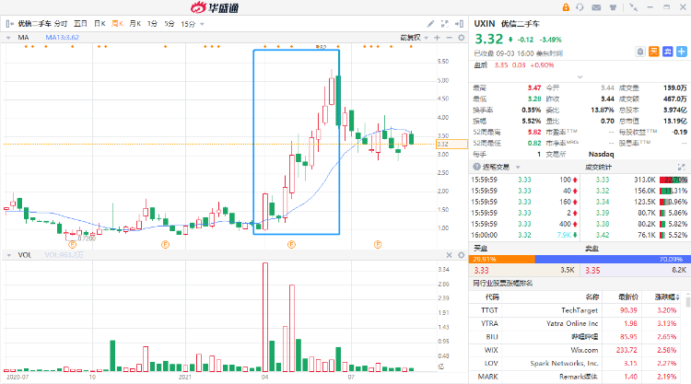
Task: Select the 日K daily candlestick tab
Action: point(100,24)
